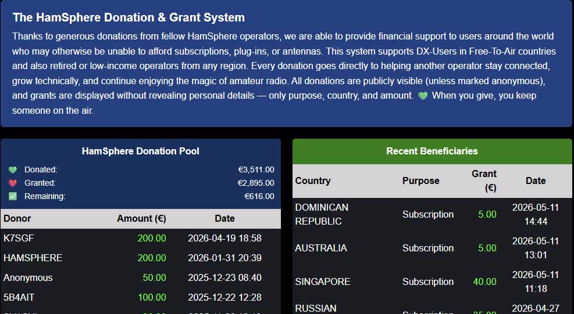Click the 5.00 grant for Australia
Image resolution: width=574 pixels, height=314 pixels.
(487, 248)
